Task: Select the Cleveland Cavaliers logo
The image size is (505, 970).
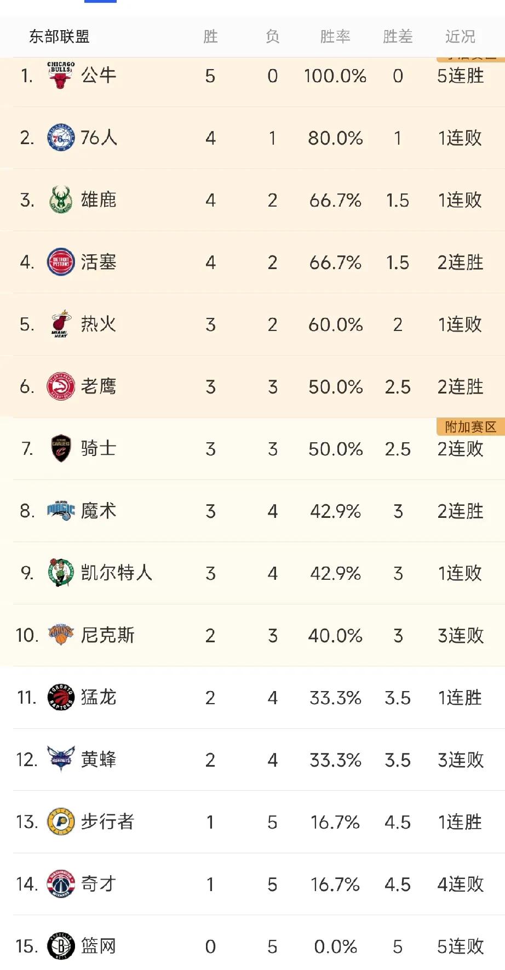Action: coord(61,448)
